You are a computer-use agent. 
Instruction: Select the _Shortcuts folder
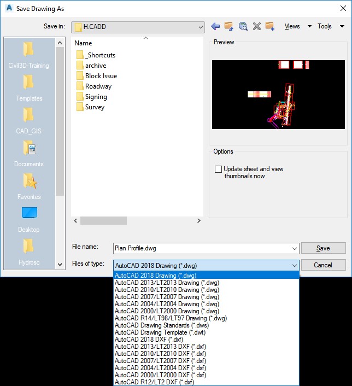pos(96,55)
